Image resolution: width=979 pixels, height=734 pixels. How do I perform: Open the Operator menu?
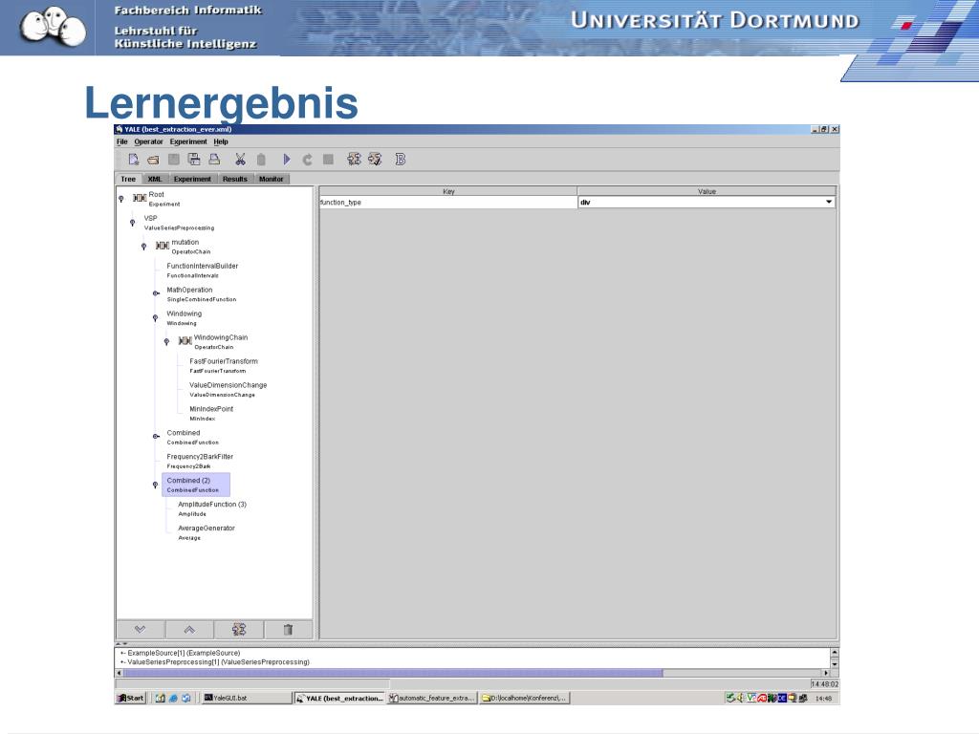click(148, 141)
